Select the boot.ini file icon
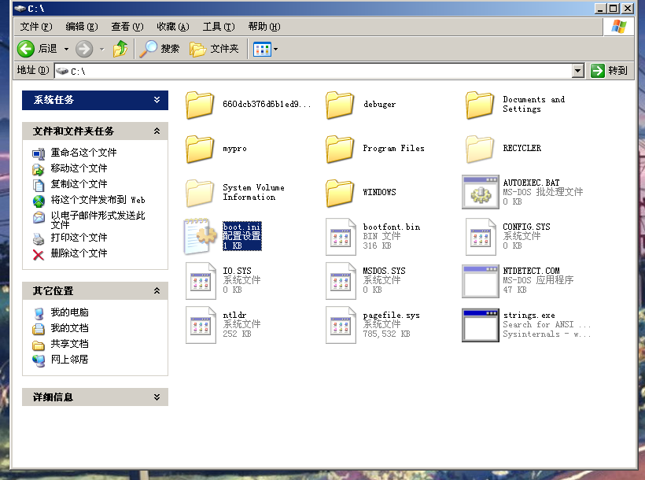This screenshot has width=645, height=480. point(201,236)
